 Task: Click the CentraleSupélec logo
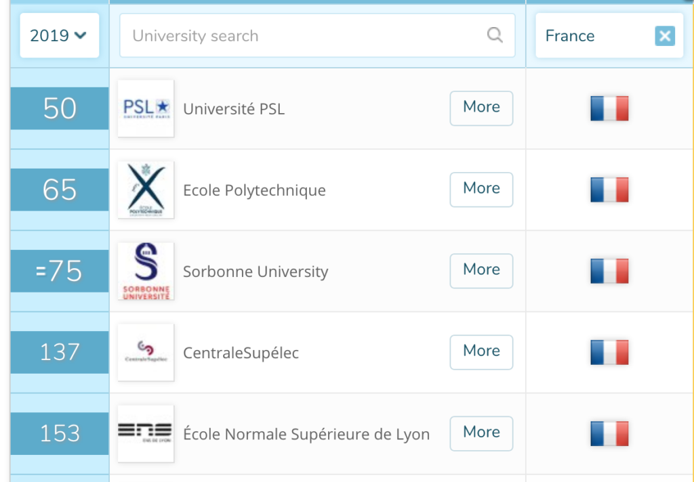146,353
